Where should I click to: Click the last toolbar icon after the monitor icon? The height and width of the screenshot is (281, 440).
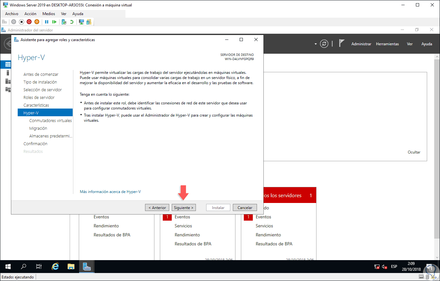(89, 22)
